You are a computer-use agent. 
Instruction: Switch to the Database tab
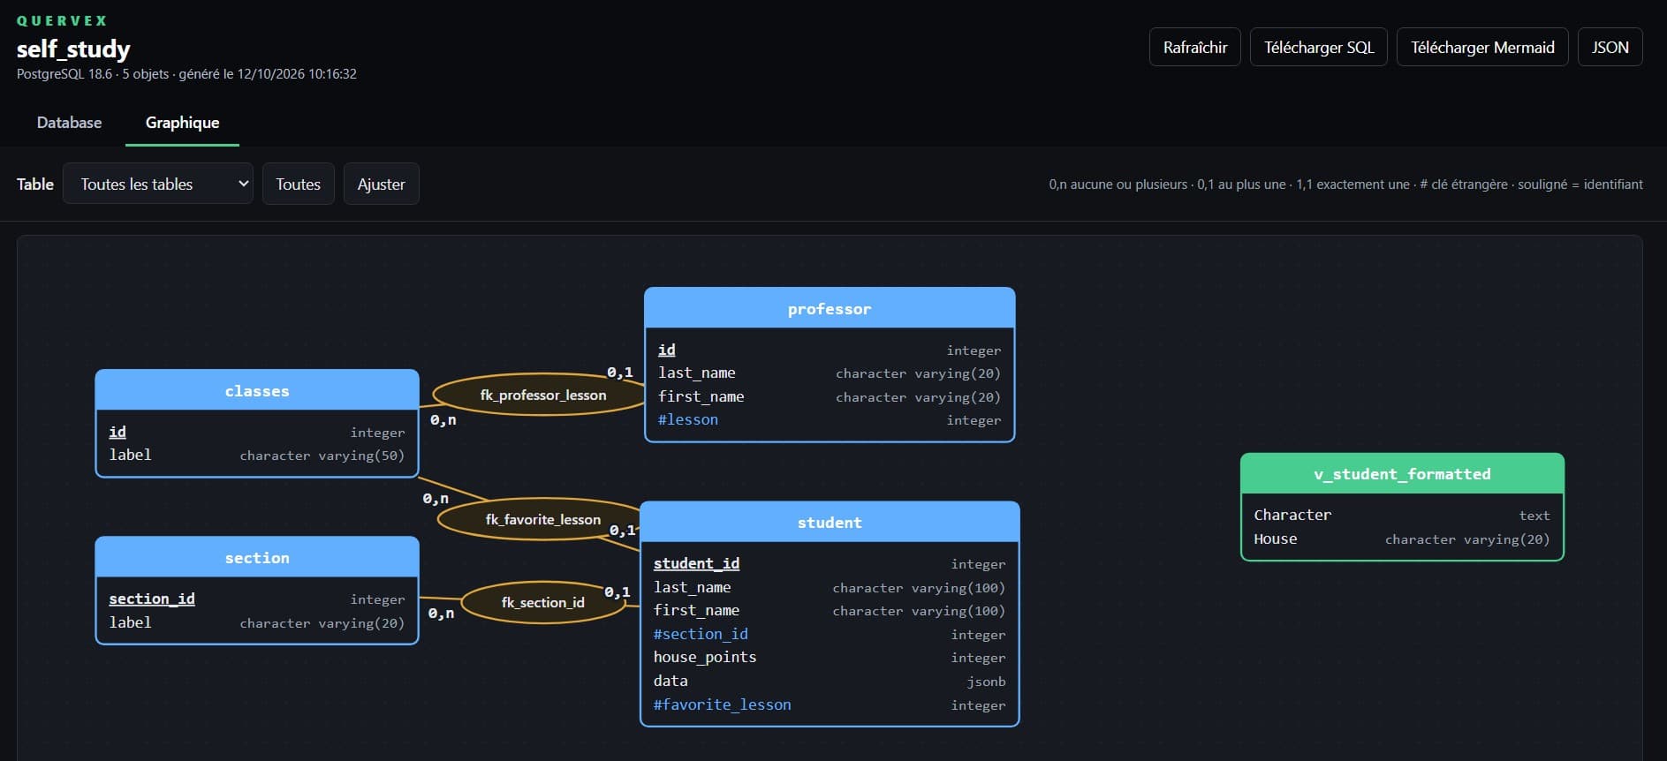click(x=69, y=123)
